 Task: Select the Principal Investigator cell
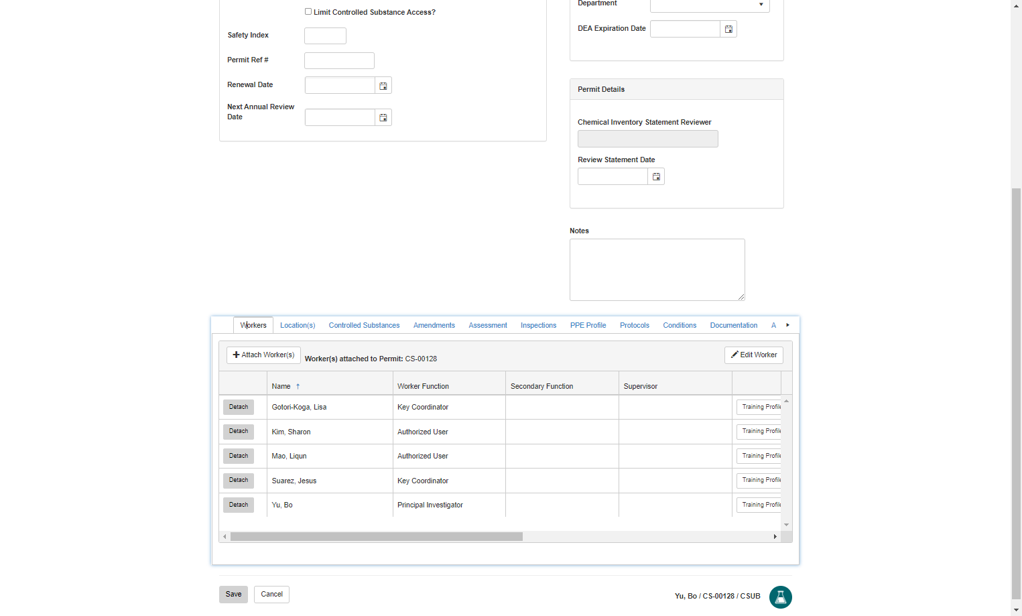click(449, 505)
